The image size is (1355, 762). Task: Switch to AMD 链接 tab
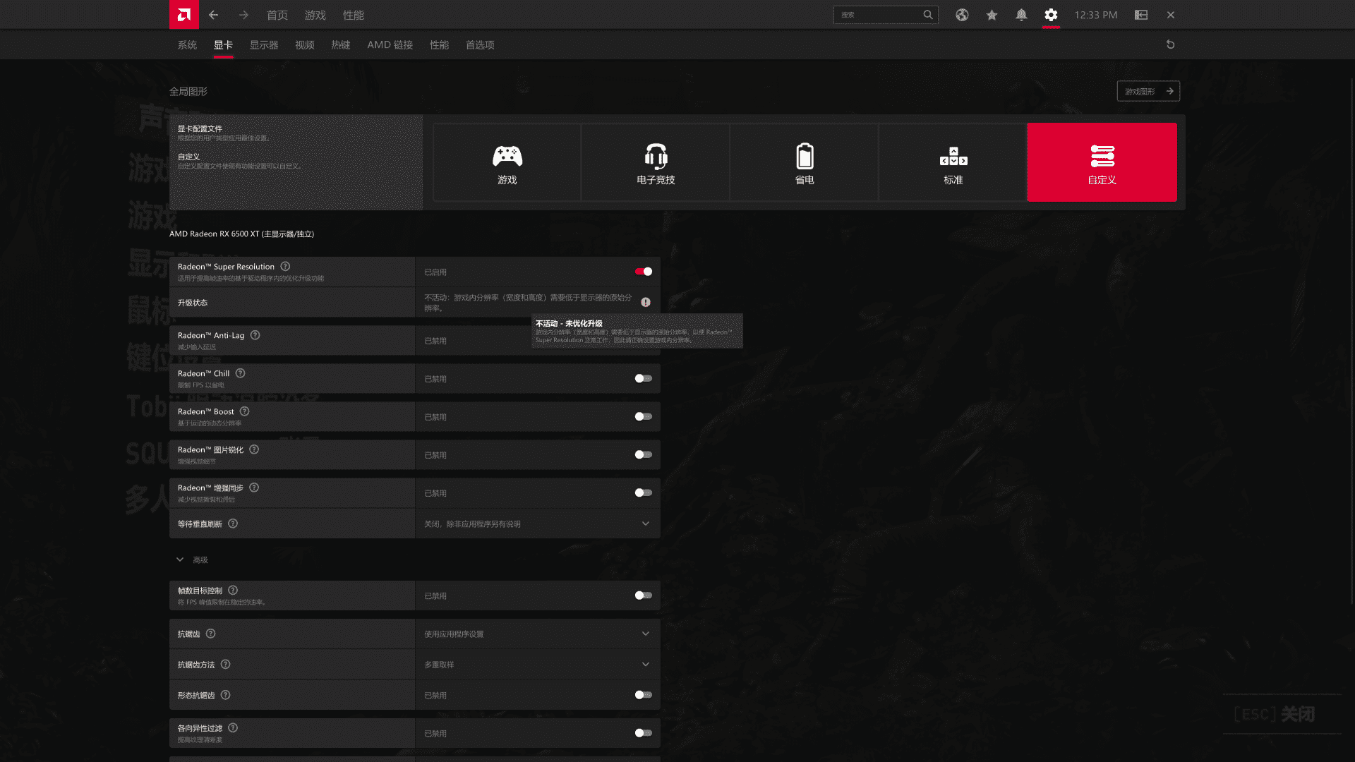[x=390, y=44]
